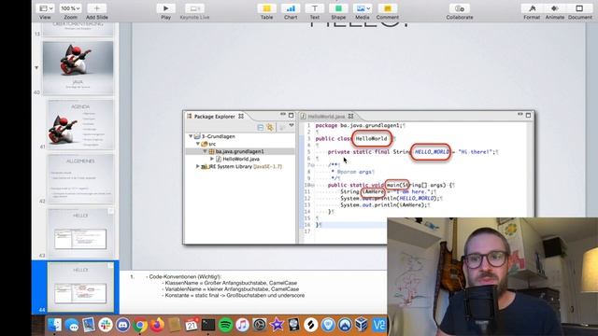Open the Zoom percentage dropdown
This screenshot has height=336, width=598.
click(70, 8)
